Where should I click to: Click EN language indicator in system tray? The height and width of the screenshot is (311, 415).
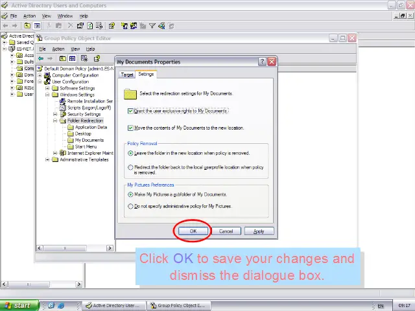pos(381,306)
